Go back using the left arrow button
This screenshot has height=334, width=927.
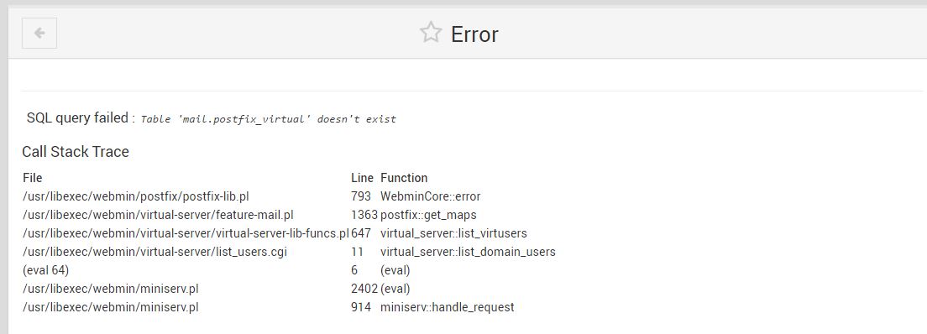[x=39, y=33]
